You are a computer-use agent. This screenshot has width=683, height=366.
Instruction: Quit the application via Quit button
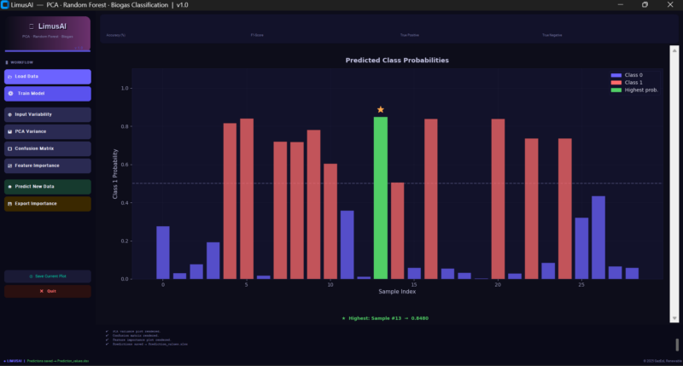[47, 291]
